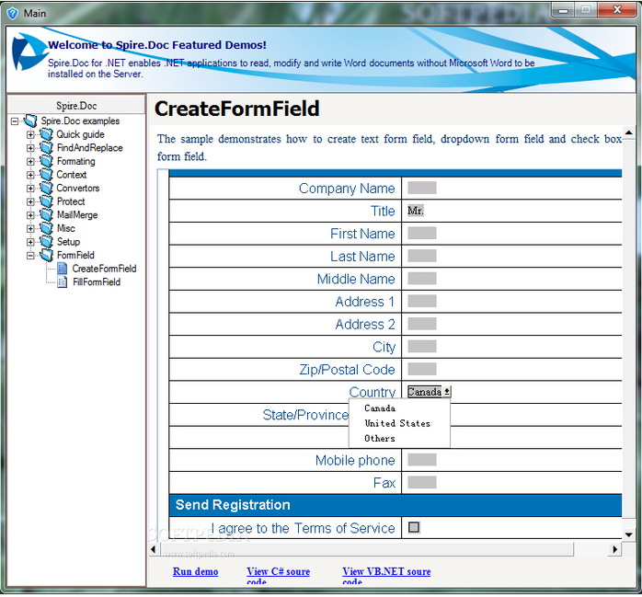Viewport: 642px width, 597px height.
Task: Click the horizontal scrollbar left arrow
Action: 154,549
